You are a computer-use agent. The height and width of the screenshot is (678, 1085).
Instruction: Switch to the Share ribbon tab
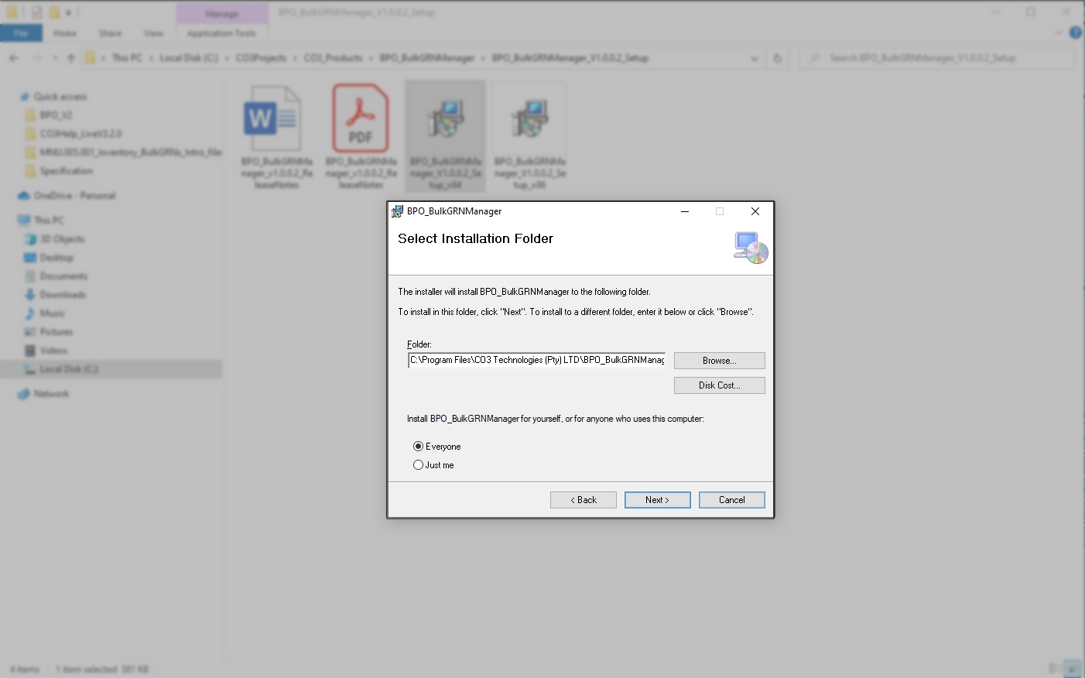[x=111, y=33]
